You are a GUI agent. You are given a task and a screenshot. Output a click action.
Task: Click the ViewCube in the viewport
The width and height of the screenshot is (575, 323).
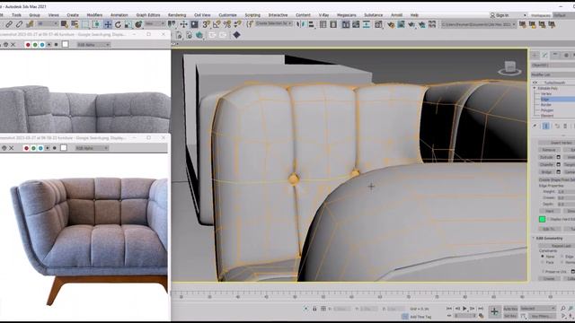click(509, 68)
